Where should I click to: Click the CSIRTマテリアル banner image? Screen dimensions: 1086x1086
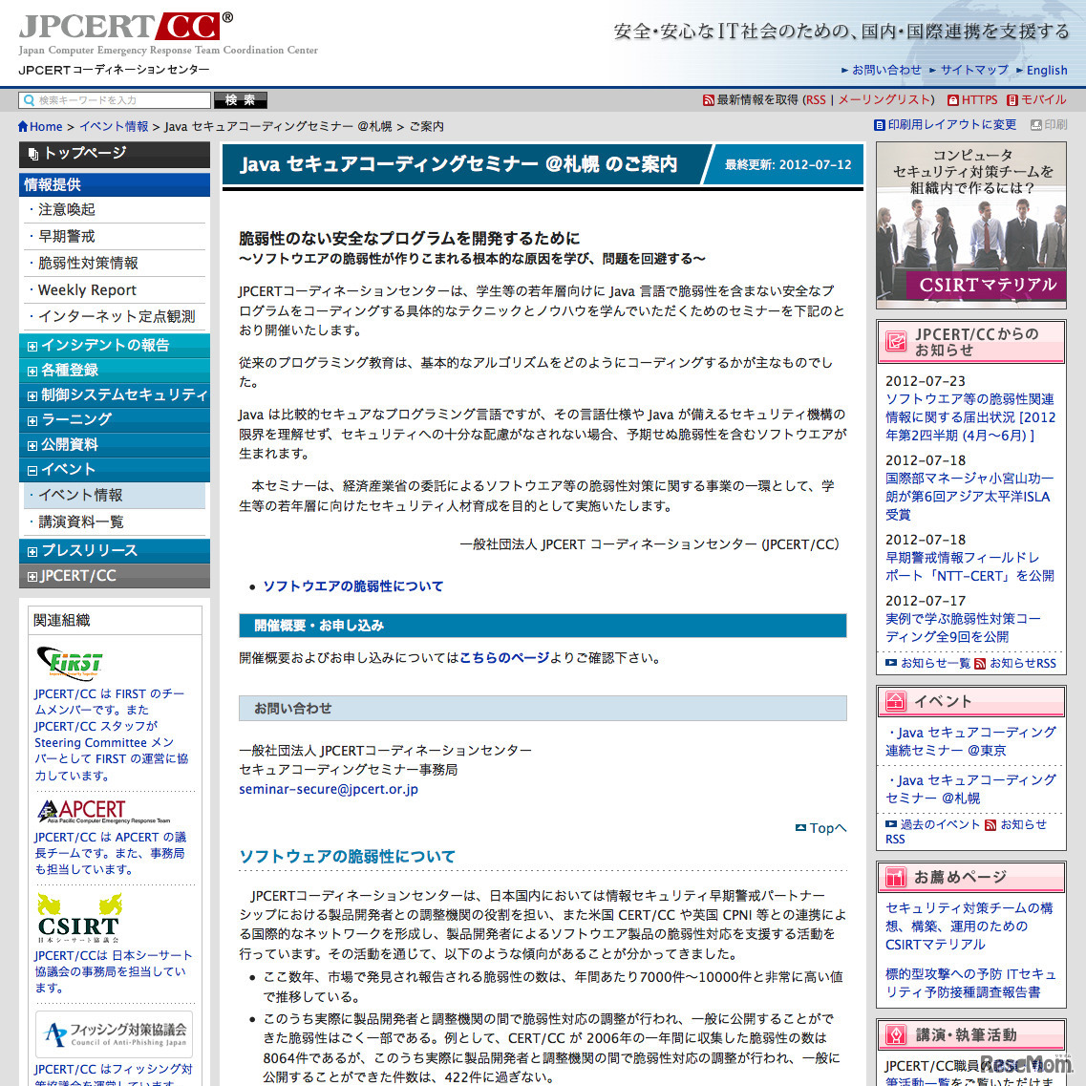pos(971,225)
